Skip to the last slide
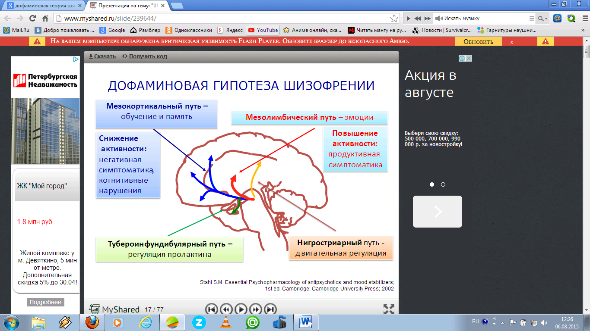Viewport: 590px width, 331px height. click(x=270, y=309)
